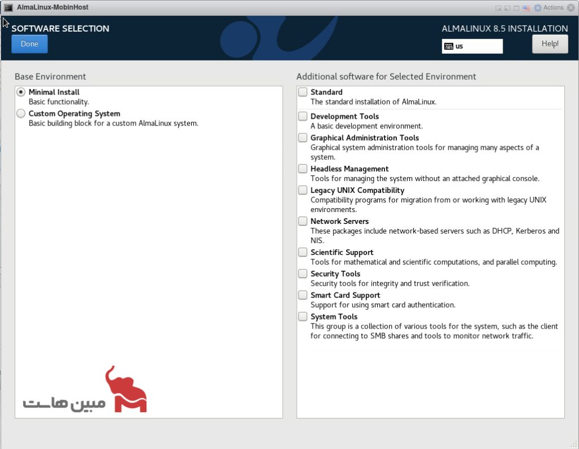The height and width of the screenshot is (449, 579).
Task: Enable Headless Management
Action: (303, 169)
